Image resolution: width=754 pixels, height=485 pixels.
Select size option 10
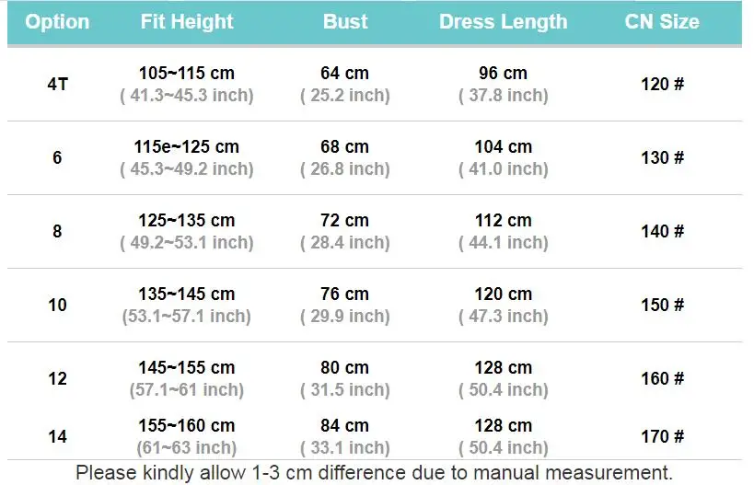click(57, 305)
